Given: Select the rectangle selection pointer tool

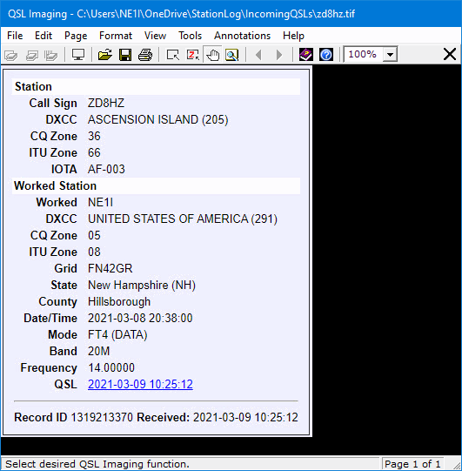Looking at the screenshot, I should click(173, 55).
